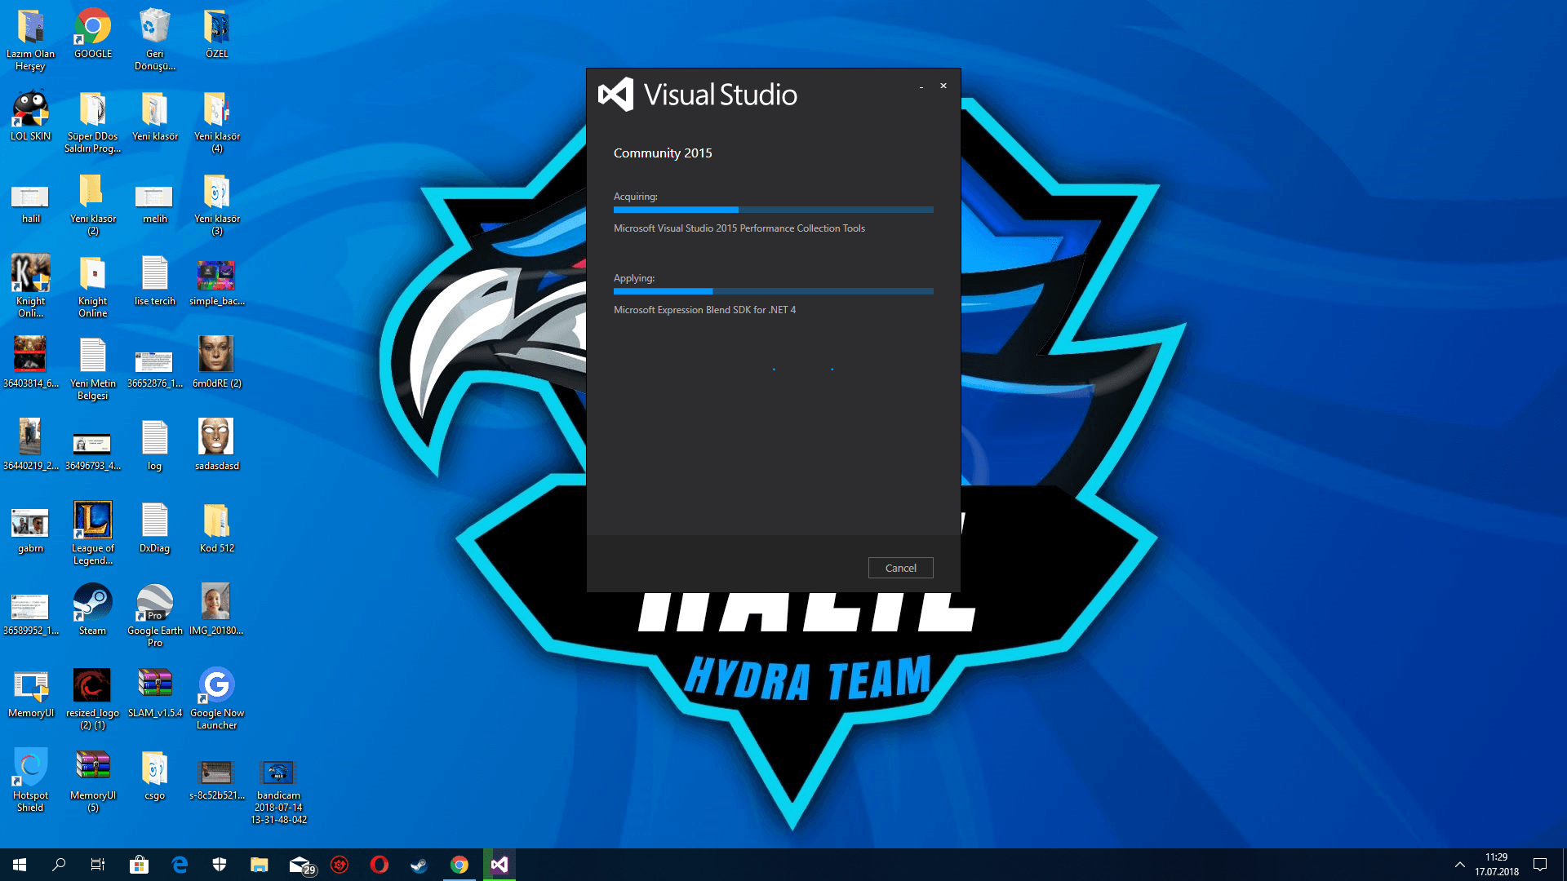This screenshot has height=881, width=1567.
Task: Select the Google Now Launcher shortcut
Action: pos(216,699)
